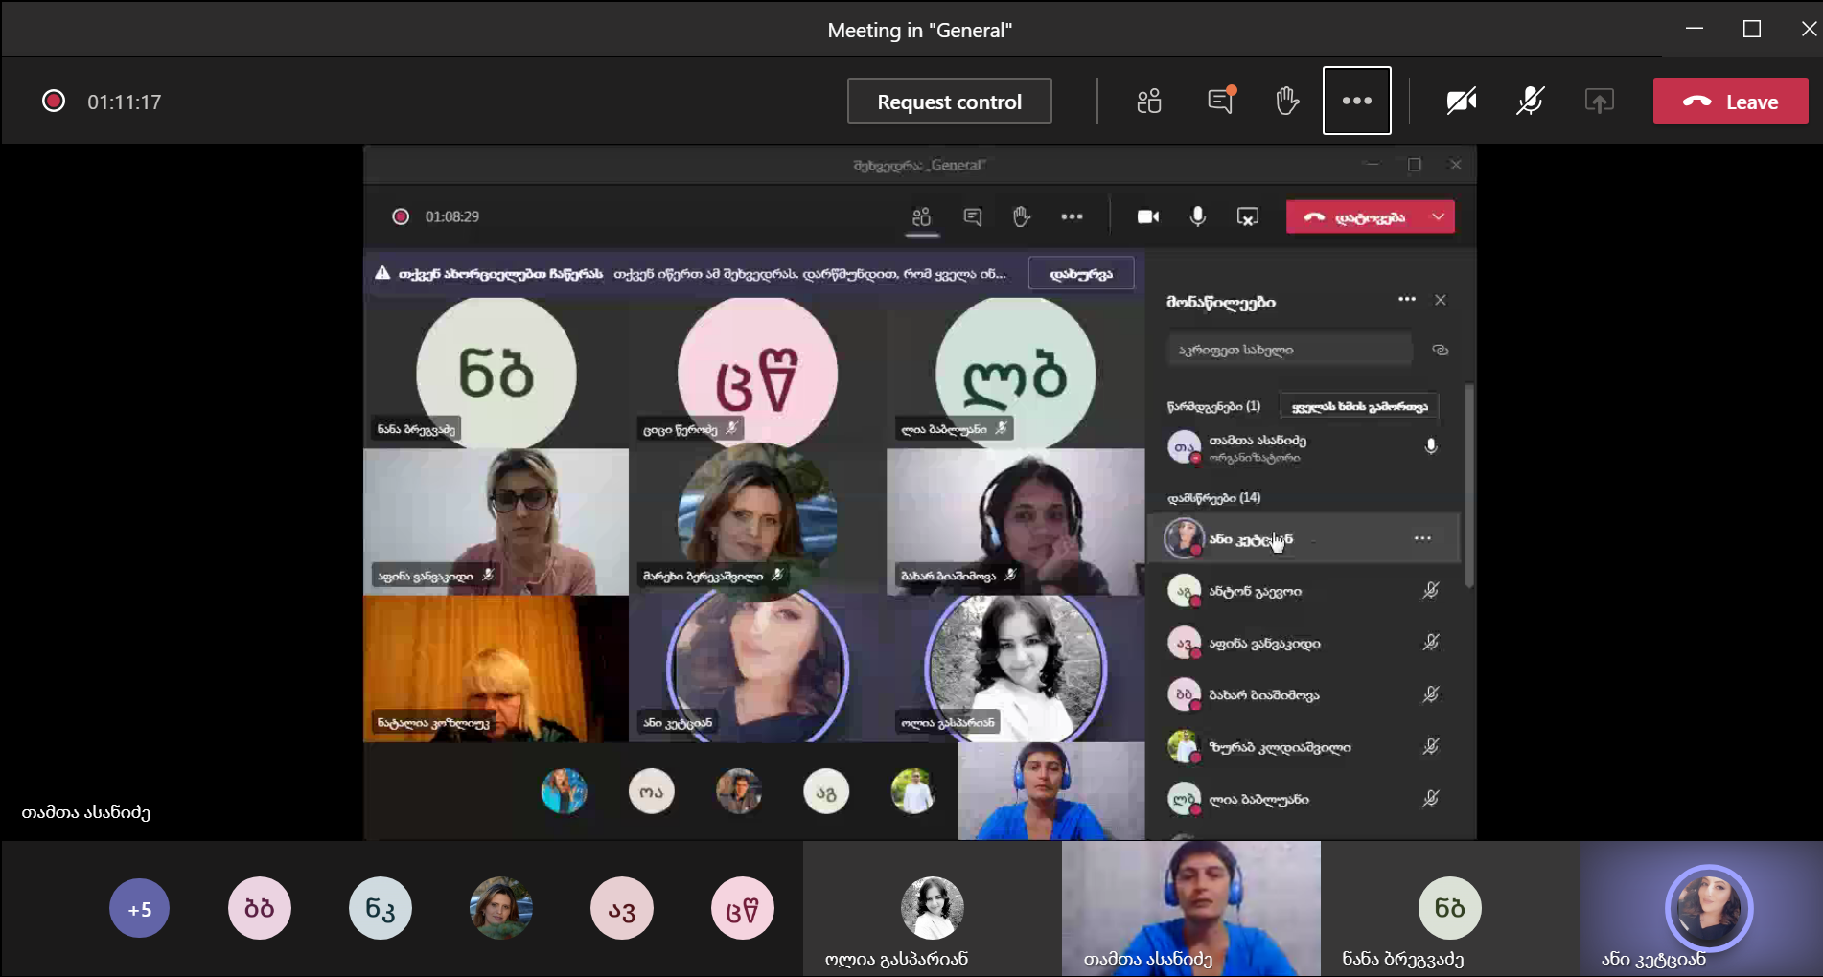The width and height of the screenshot is (1823, 977).
Task: Click microphone icon beside თამთა ასანიძე
Action: [x=1430, y=446]
